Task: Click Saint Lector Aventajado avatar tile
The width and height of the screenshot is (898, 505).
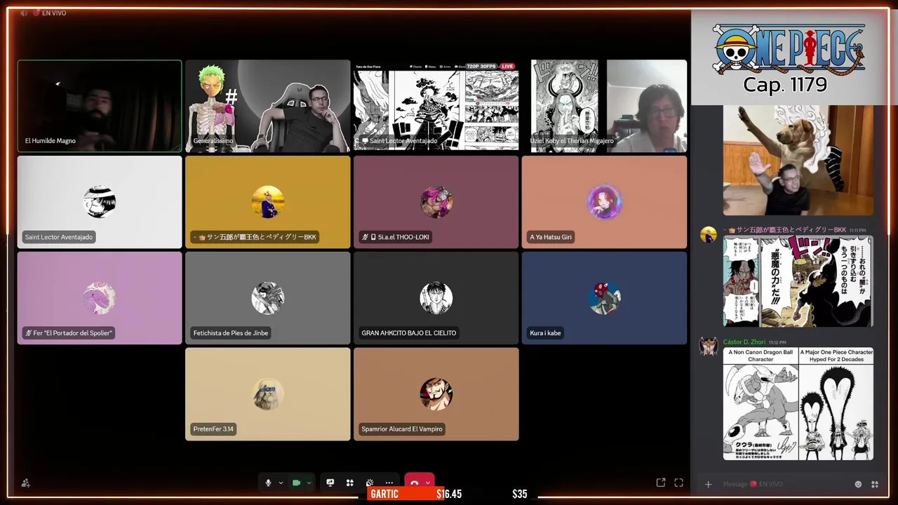Action: coord(100,202)
